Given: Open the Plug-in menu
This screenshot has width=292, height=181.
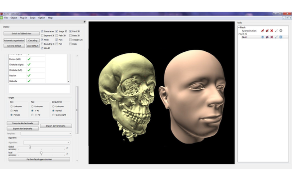Looking at the screenshot, I should point(23,18).
